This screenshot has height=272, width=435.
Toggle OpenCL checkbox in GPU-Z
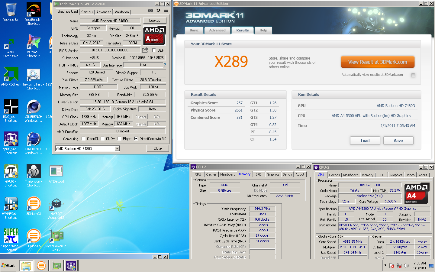(x=84, y=139)
